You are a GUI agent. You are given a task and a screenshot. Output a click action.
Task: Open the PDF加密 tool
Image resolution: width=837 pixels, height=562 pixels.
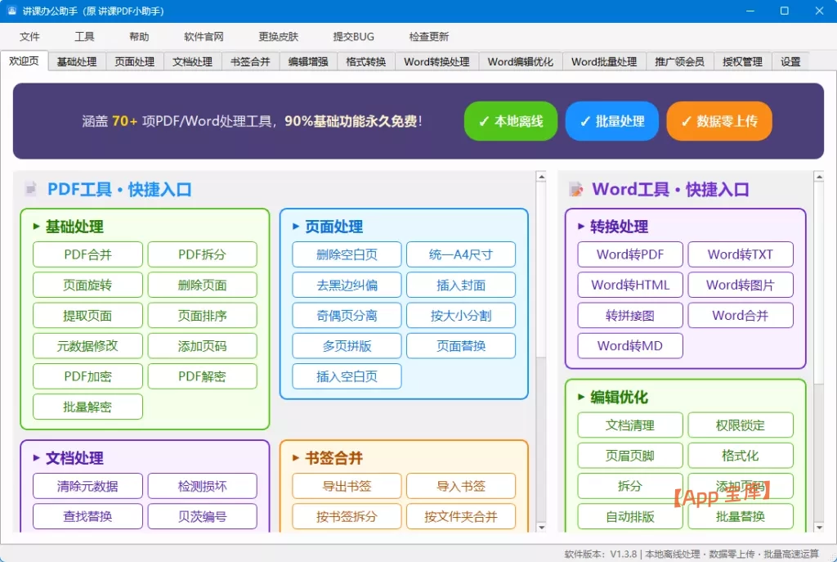tap(87, 376)
